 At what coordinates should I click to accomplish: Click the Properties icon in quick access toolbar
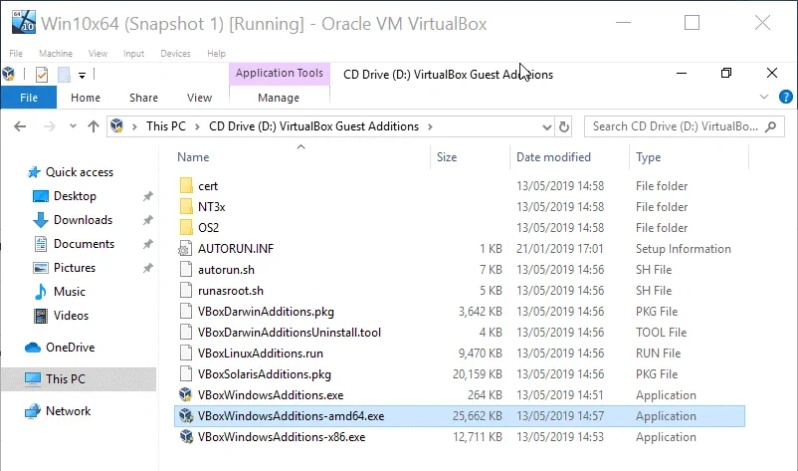tap(42, 75)
